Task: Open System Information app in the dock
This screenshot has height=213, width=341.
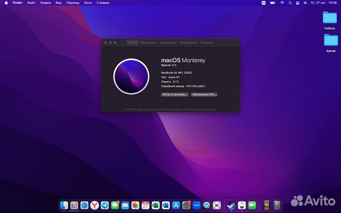Action: (242, 205)
